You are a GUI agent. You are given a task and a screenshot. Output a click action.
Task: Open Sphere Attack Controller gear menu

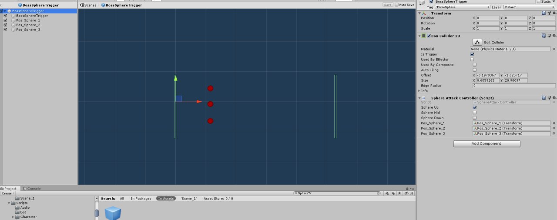tap(554, 98)
